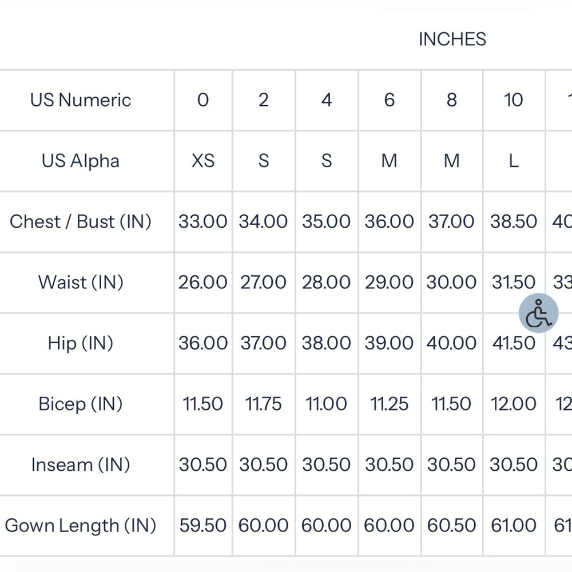Select the Chest / Bust (IN) label
Screen dimensions: 572x572
[x=81, y=221]
